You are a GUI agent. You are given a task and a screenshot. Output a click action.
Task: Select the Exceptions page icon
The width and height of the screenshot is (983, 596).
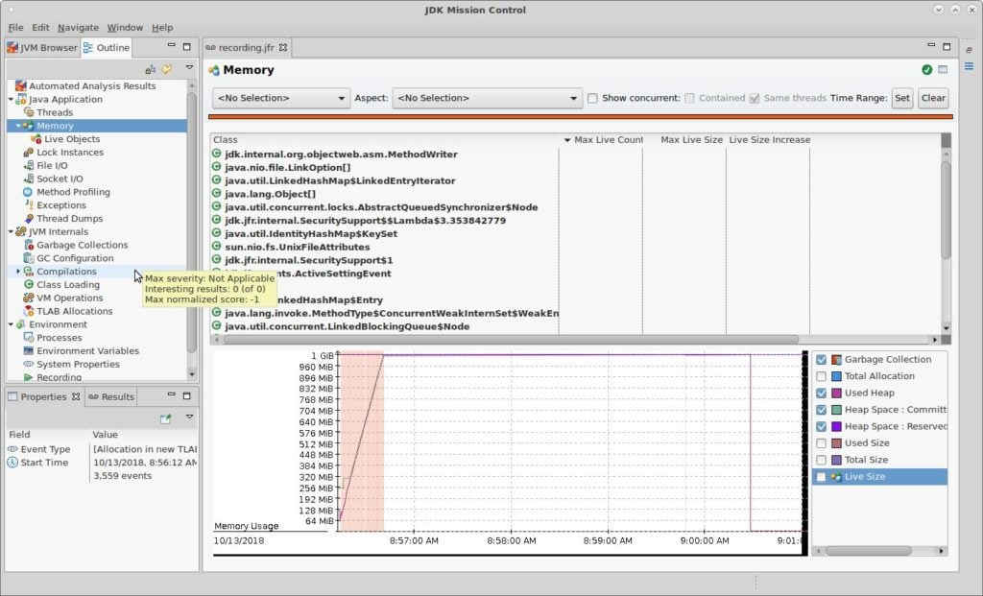(x=28, y=205)
